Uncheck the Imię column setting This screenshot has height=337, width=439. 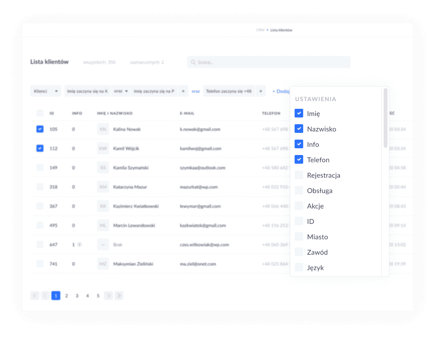click(x=299, y=114)
